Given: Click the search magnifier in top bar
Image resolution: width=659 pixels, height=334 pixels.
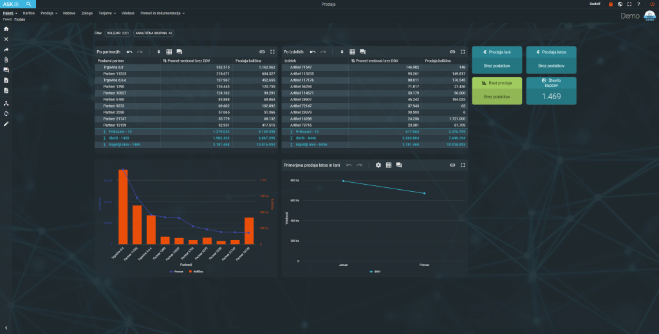Looking at the screenshot, I should tap(29, 5).
